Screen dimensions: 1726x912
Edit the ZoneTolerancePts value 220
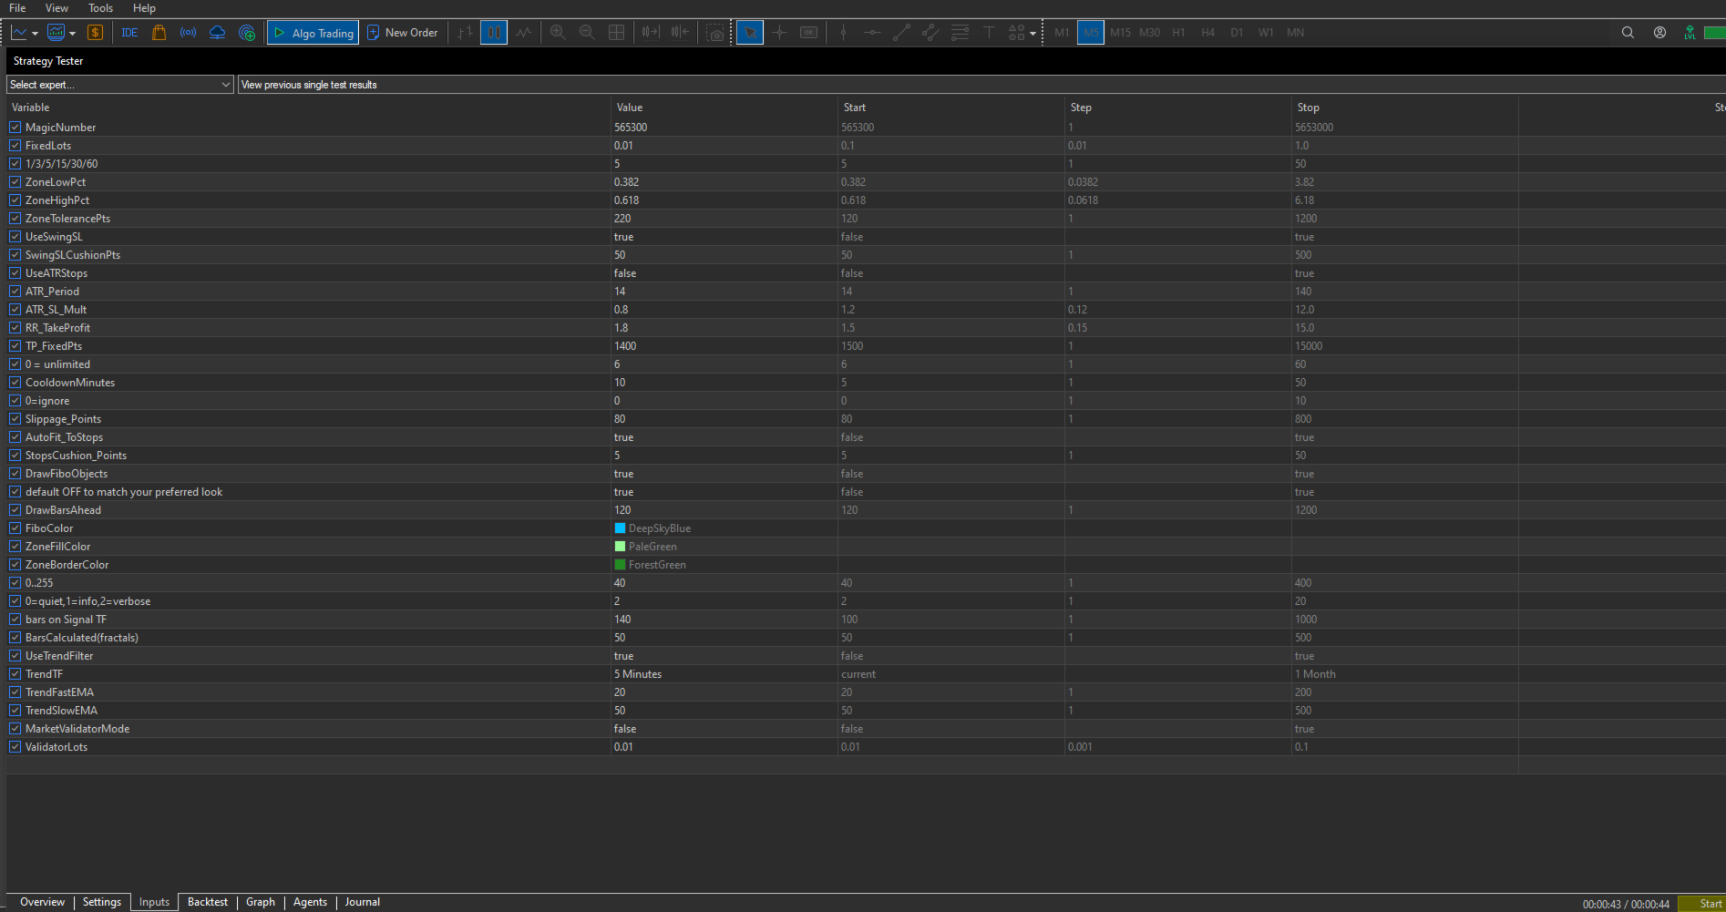point(724,219)
